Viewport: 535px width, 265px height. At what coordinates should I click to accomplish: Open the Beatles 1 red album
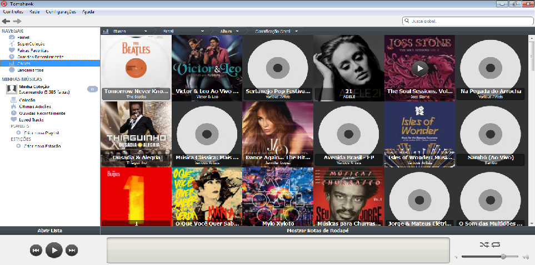pyautogui.click(x=136, y=197)
